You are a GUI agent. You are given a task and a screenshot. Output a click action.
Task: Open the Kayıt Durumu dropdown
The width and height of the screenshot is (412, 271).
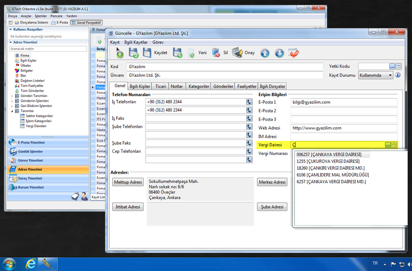[x=389, y=75]
